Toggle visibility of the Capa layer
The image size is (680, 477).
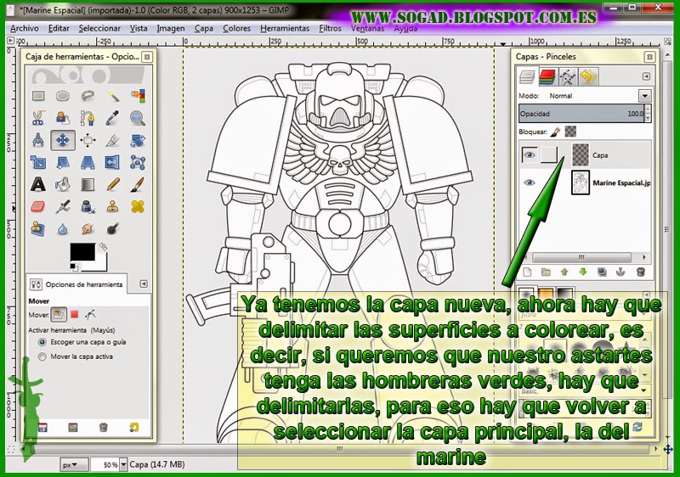point(529,155)
